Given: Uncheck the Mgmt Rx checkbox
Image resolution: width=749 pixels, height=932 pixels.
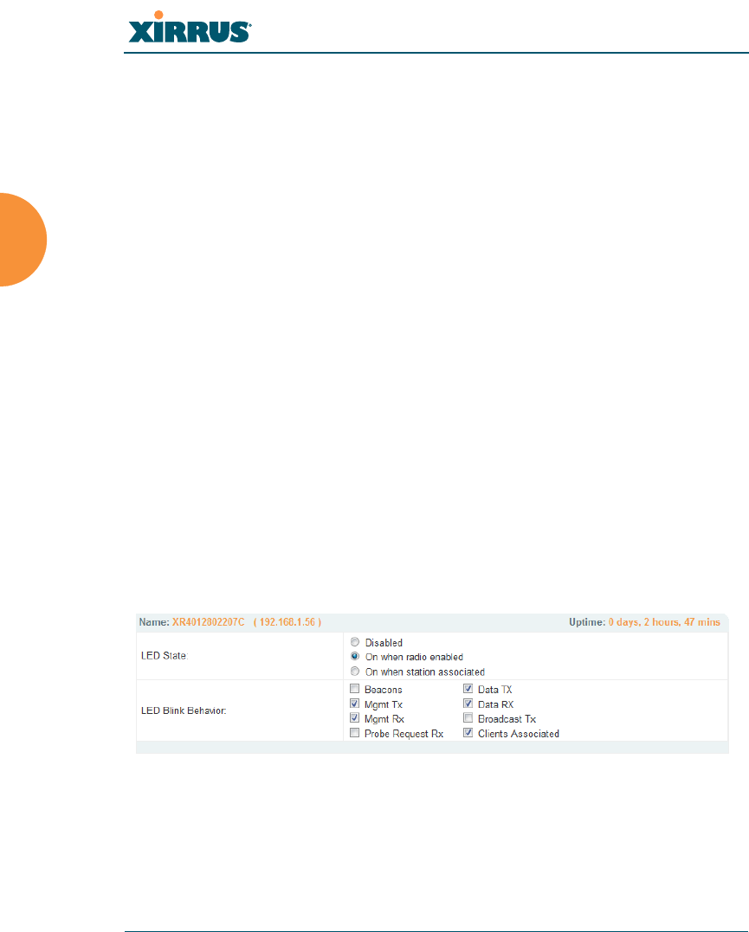Looking at the screenshot, I should click(354, 718).
